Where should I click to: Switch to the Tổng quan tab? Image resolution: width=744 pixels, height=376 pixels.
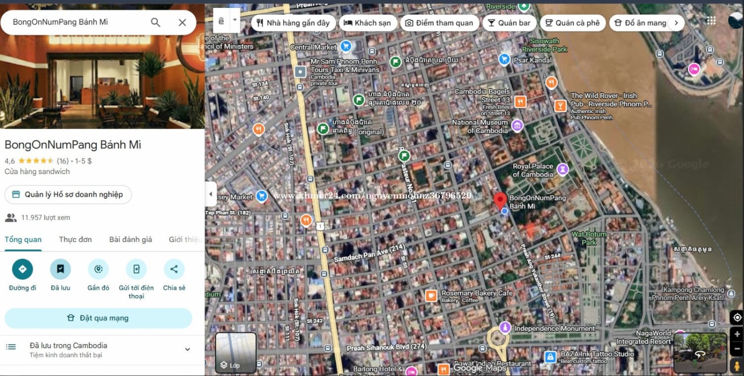tap(23, 240)
